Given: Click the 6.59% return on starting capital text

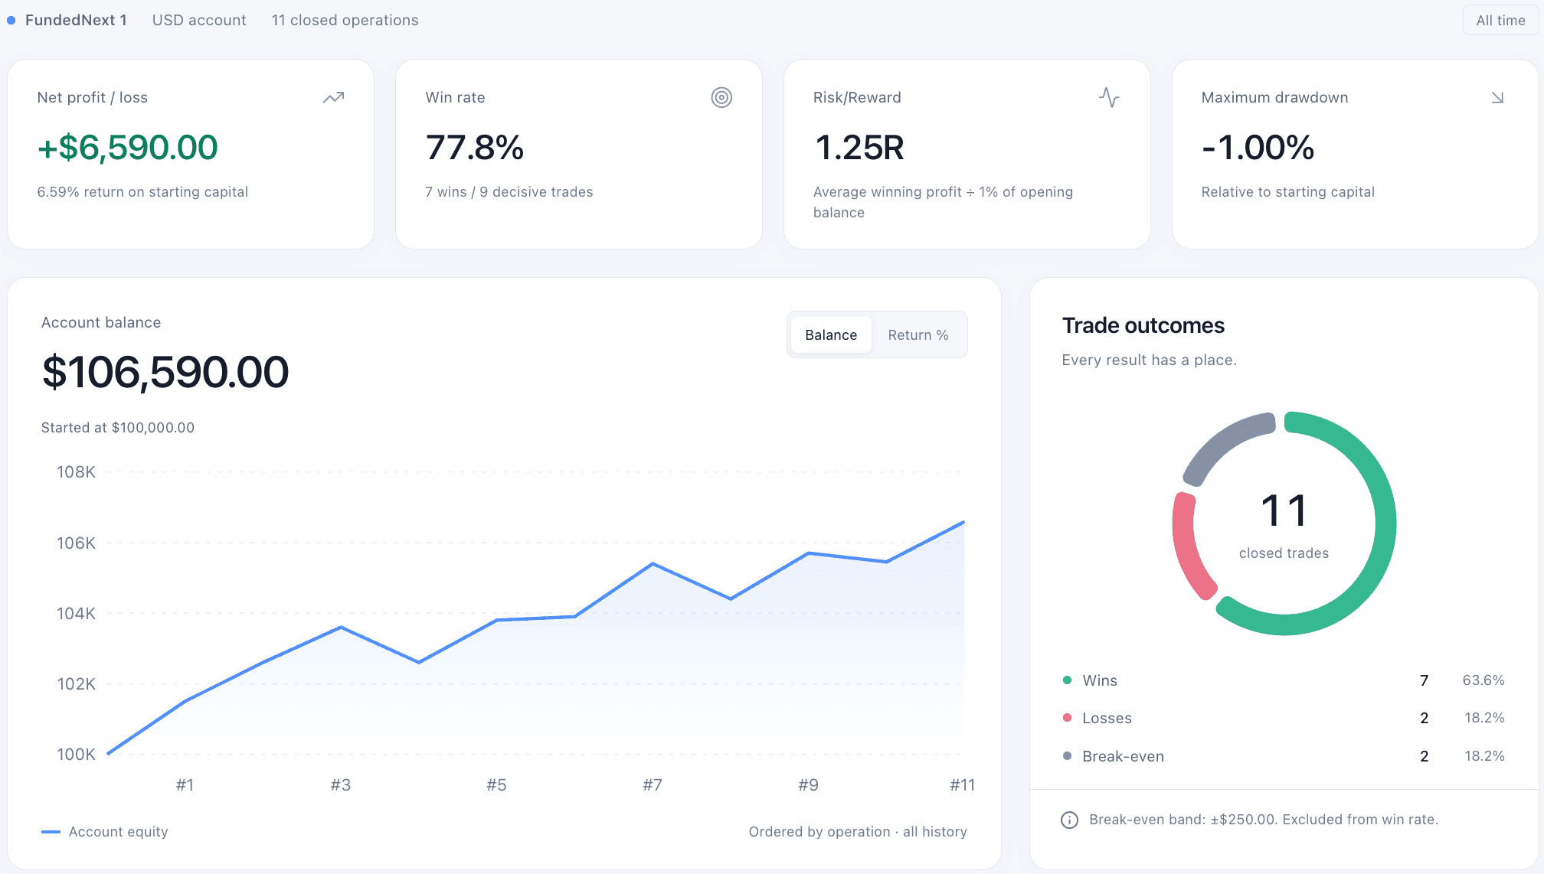Looking at the screenshot, I should (x=142, y=192).
